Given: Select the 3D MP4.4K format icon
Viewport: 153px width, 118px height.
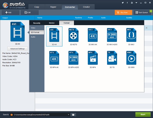Looking at the screenshot, I should [x=54, y=58].
